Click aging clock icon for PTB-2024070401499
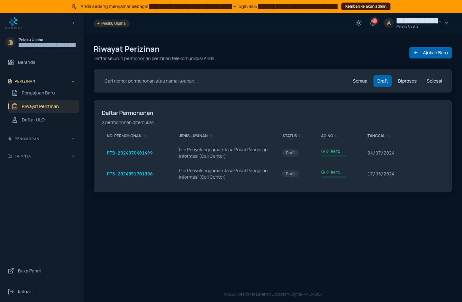The height and width of the screenshot is (302, 462). 323,151
